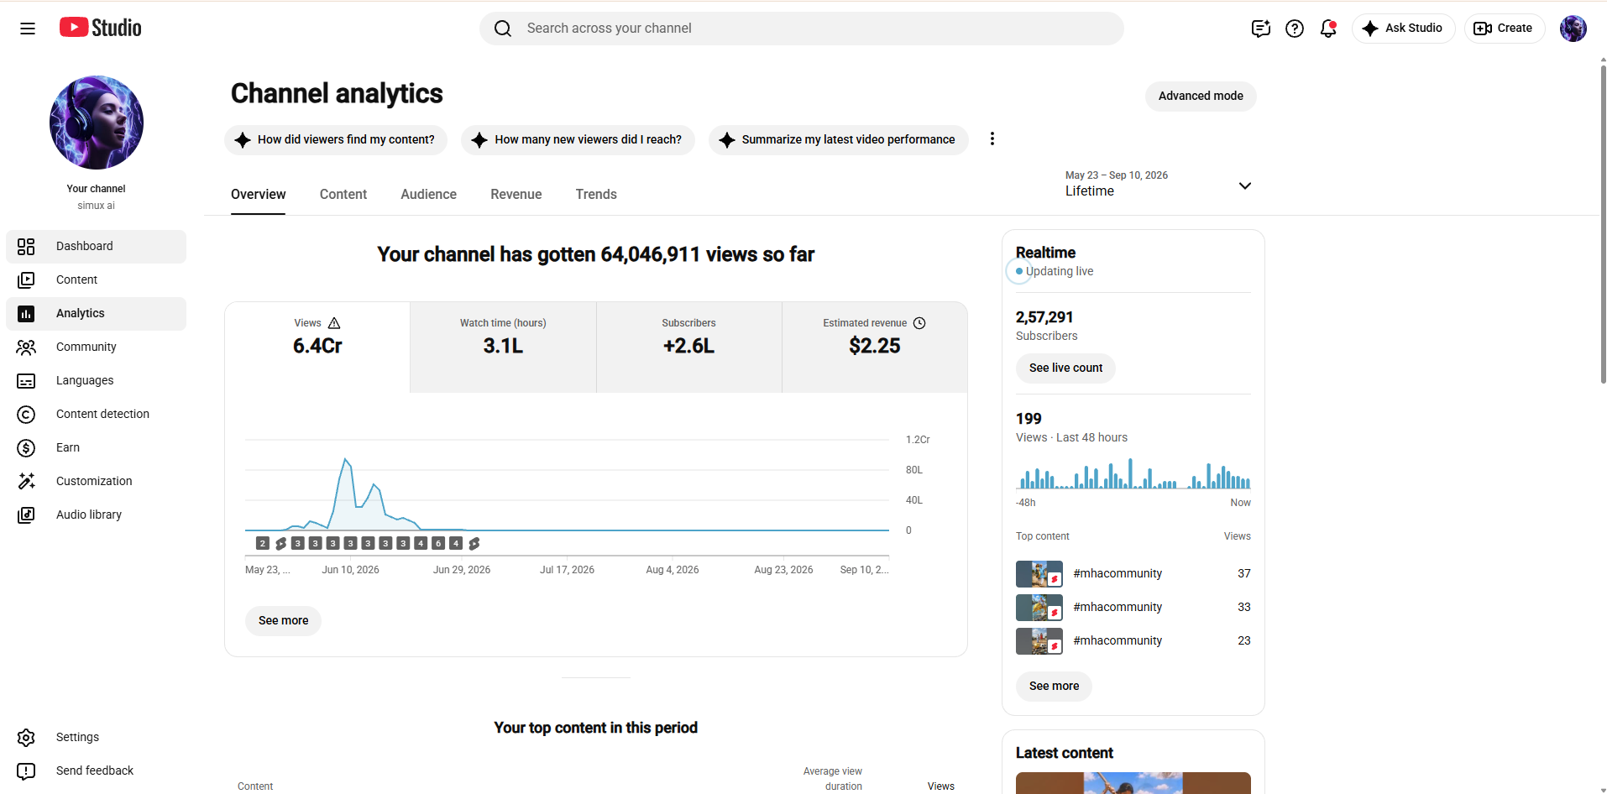Select the Subscribers metric card
Screen dimensions: 1607x794
(689, 347)
